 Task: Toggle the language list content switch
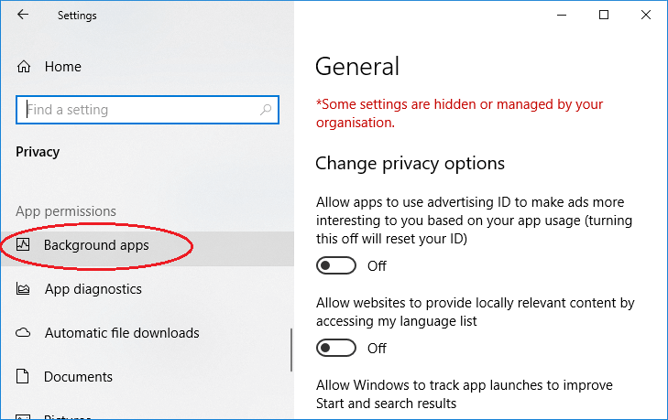336,348
